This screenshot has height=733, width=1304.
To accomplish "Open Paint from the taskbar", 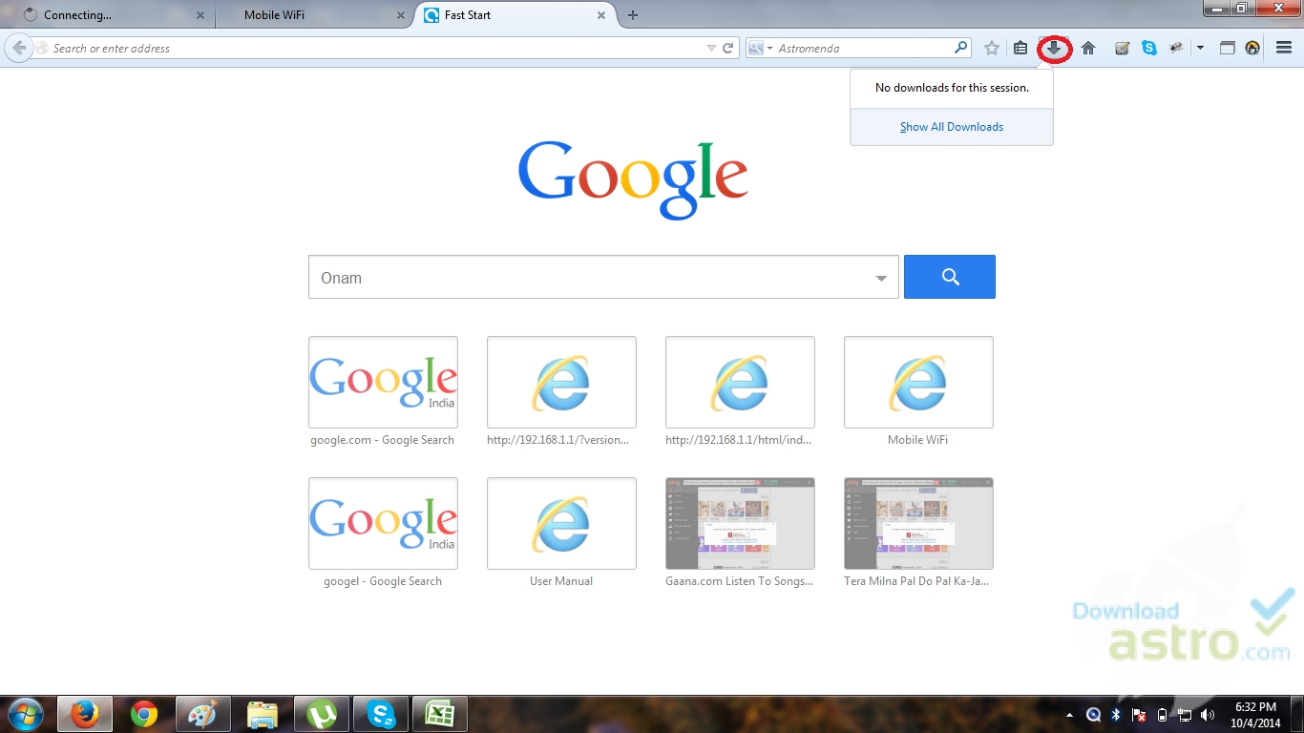I will [x=202, y=714].
